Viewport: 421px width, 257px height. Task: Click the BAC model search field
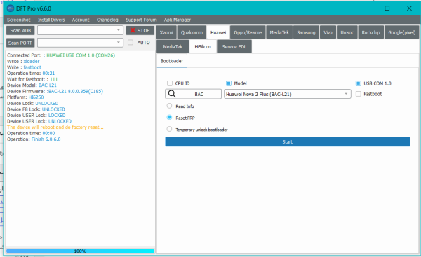pyautogui.click(x=194, y=94)
